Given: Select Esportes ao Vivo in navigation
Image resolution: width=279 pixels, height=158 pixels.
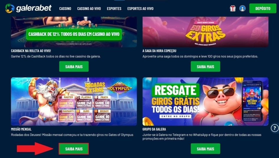Looking at the screenshot, I should point(140,9).
